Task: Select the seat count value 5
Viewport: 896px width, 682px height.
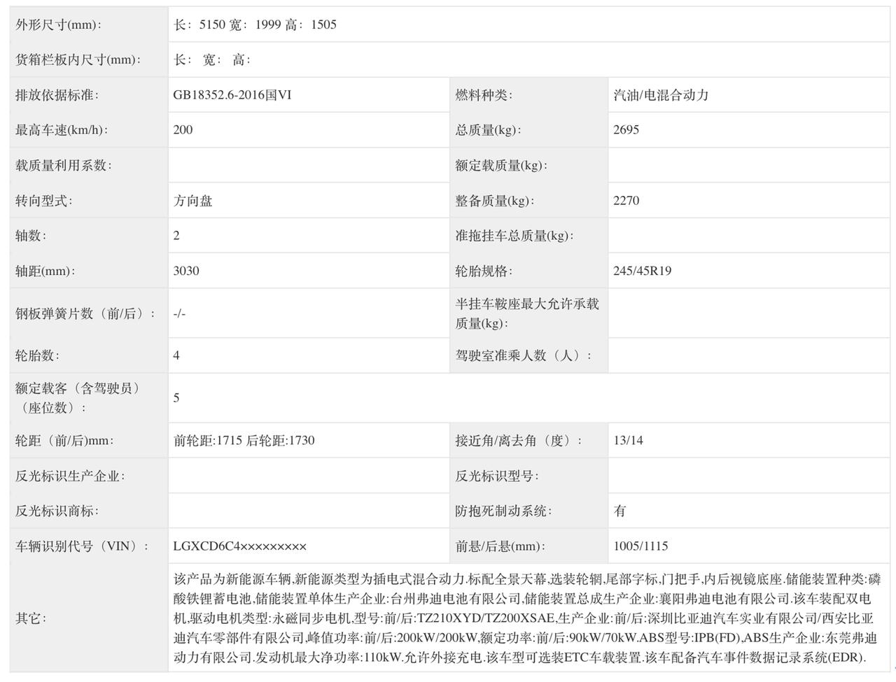Action: (x=176, y=397)
